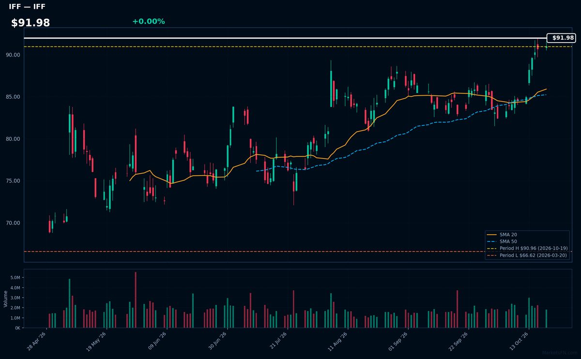The width and height of the screenshot is (581, 359).
Task: Click the 13 Oct '26 date label
Action: pos(518,342)
